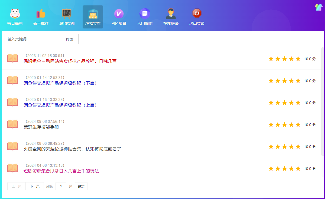Click the date 【2024-09-06 07:56:14】

[x=44, y=121]
